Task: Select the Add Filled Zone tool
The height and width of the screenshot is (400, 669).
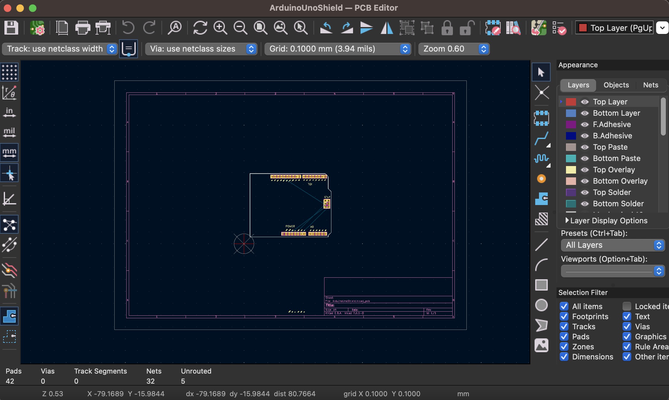Action: coord(541,199)
